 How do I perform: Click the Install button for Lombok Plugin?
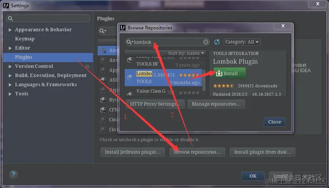(229, 73)
